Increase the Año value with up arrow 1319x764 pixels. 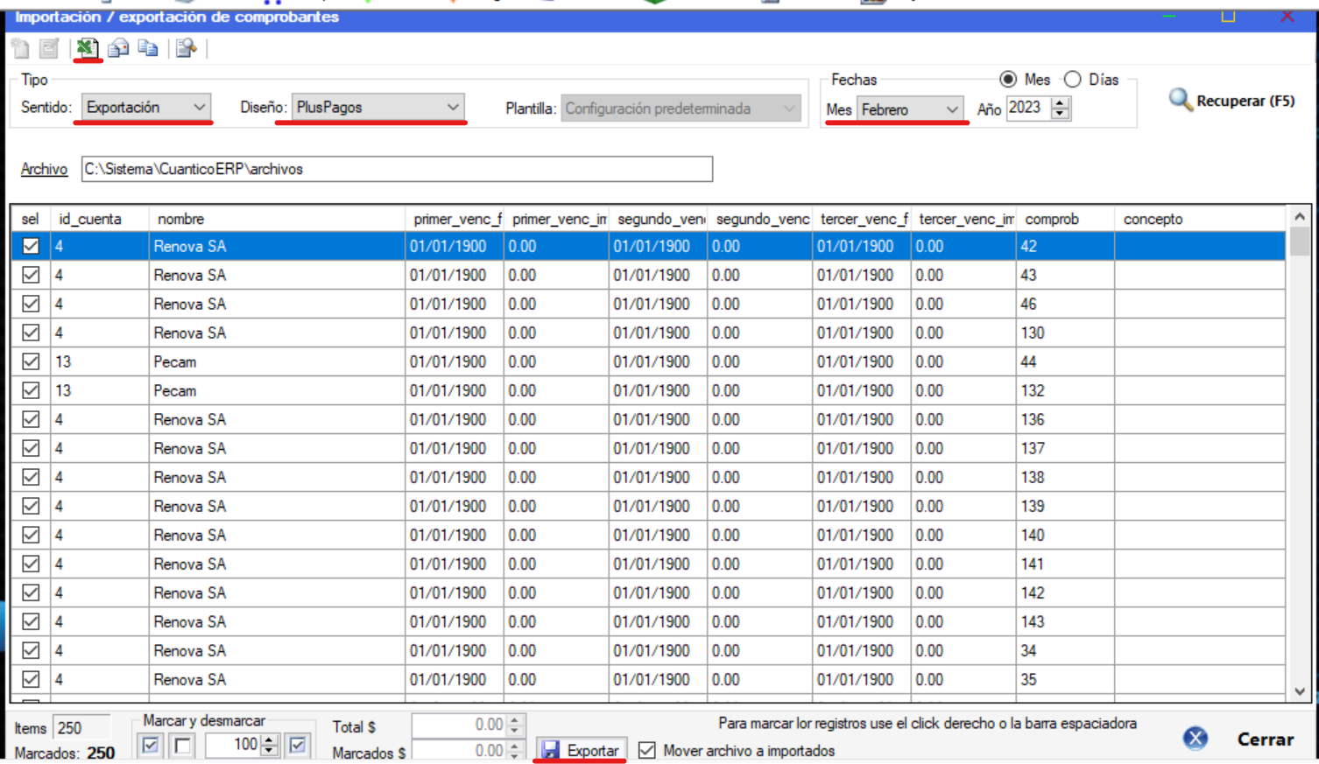click(x=1061, y=102)
